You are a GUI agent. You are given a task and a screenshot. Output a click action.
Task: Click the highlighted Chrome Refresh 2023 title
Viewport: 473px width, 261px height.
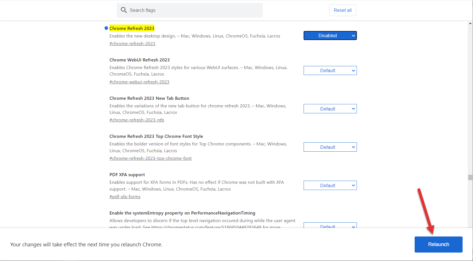pyautogui.click(x=132, y=28)
